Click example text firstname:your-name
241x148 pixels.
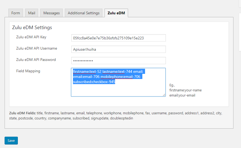(x=186, y=90)
